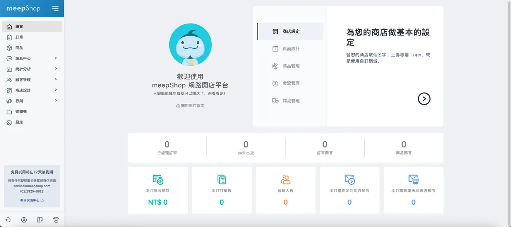511x227 pixels.
Task: Open 商品 via its box icon
Action: (x=9, y=48)
